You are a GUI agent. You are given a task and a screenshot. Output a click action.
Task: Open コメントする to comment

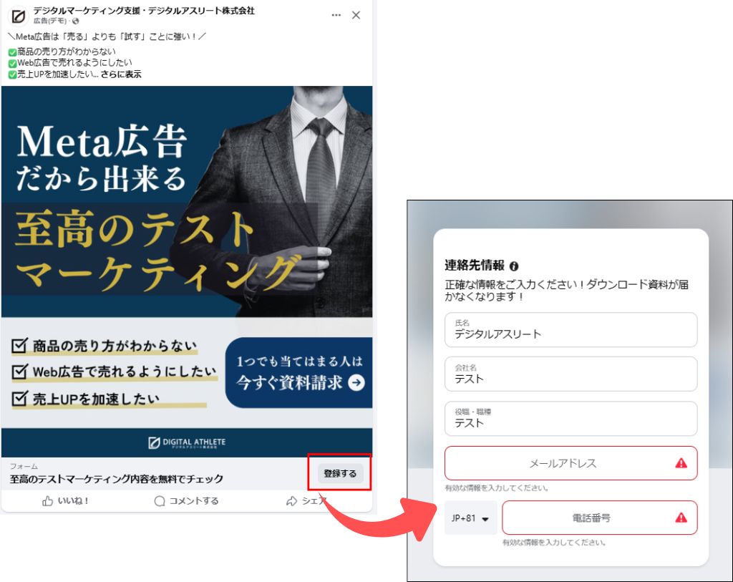pyautogui.click(x=187, y=500)
